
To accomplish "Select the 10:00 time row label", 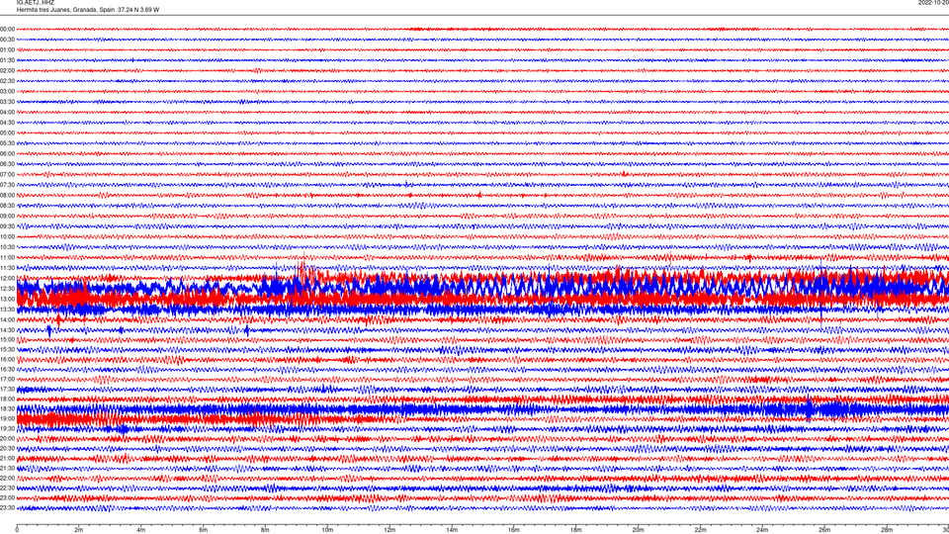I will (7, 236).
